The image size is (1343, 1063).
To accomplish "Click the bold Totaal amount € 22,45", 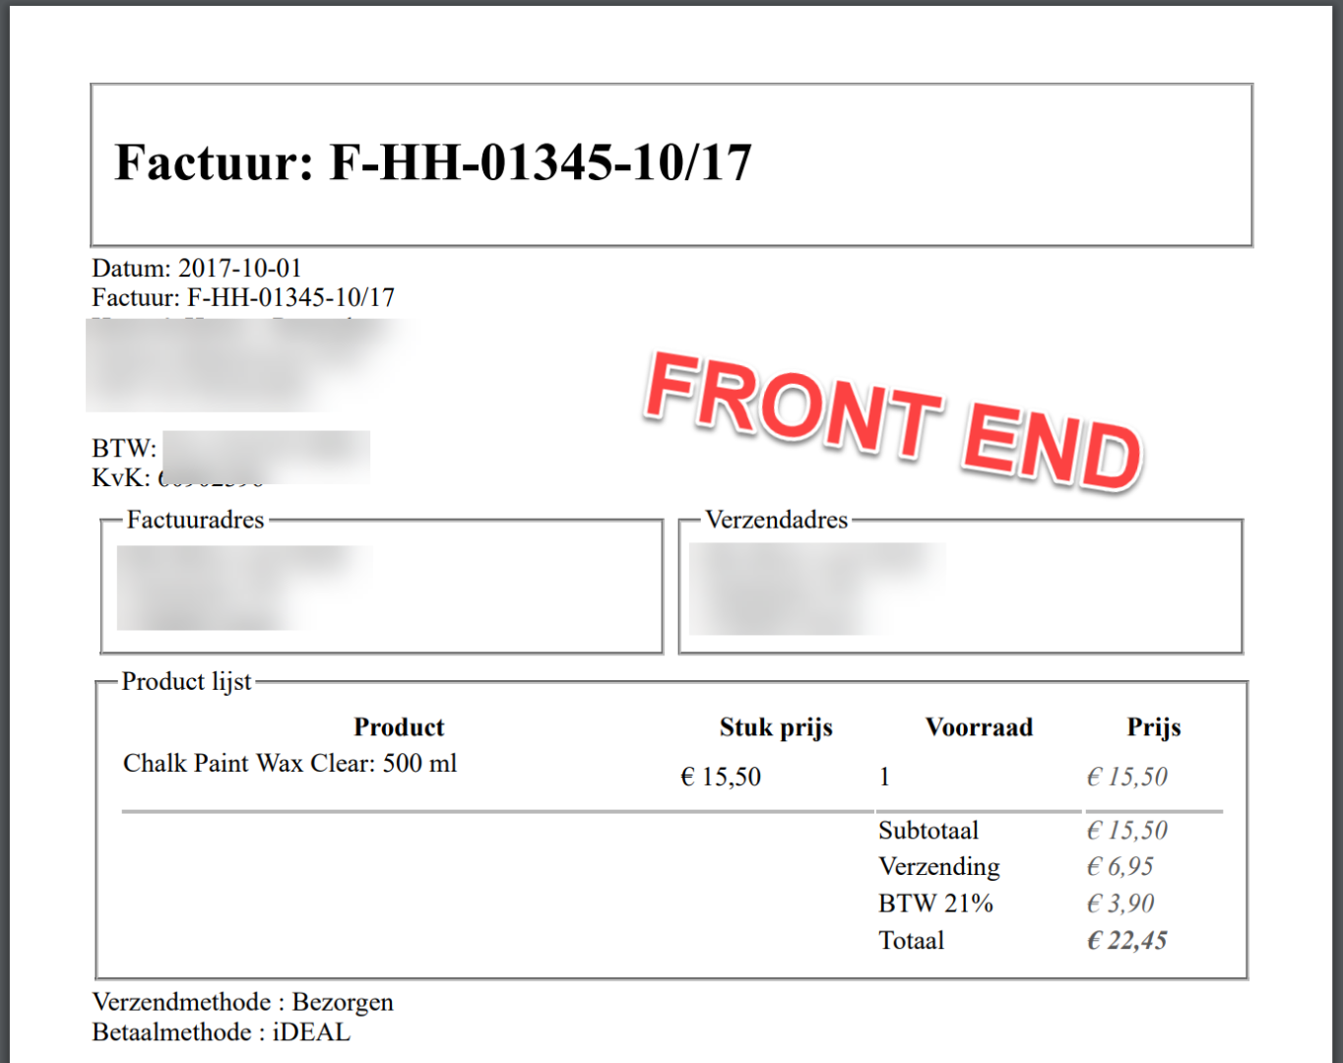I will pos(1126,941).
